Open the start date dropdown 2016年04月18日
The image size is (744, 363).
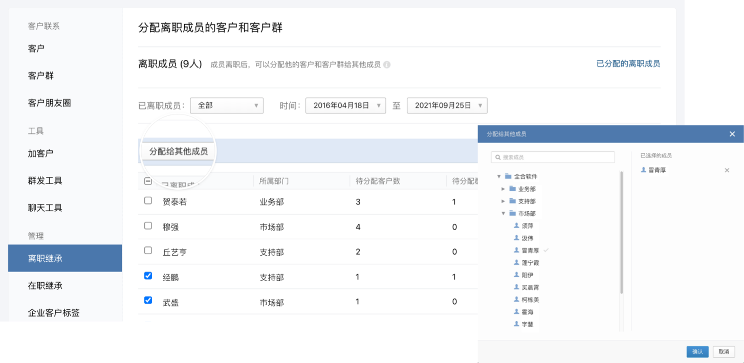click(345, 105)
